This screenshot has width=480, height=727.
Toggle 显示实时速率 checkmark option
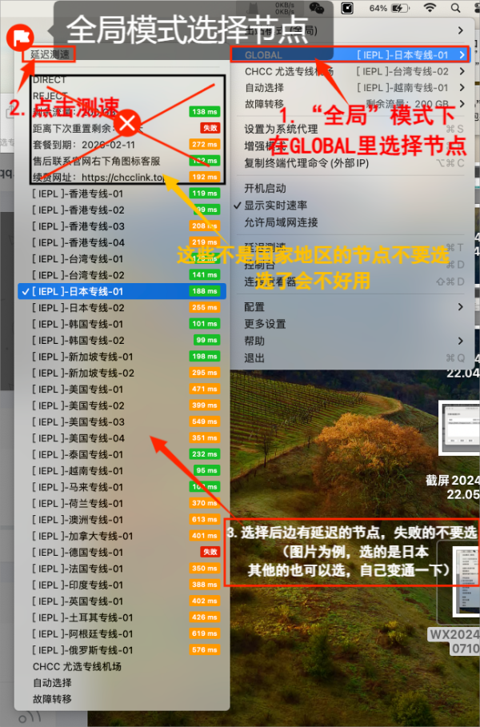click(350, 206)
